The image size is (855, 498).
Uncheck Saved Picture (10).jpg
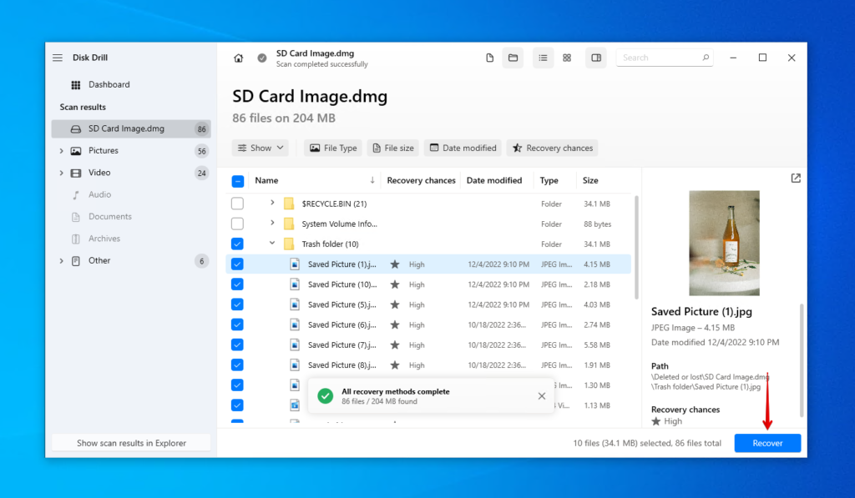pyautogui.click(x=237, y=284)
